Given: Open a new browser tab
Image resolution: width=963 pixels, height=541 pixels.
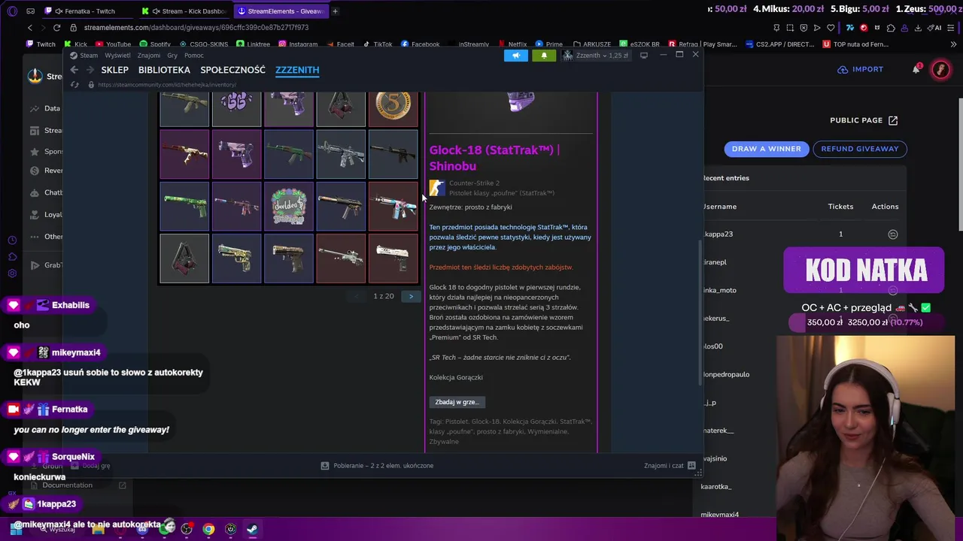Looking at the screenshot, I should (335, 11).
